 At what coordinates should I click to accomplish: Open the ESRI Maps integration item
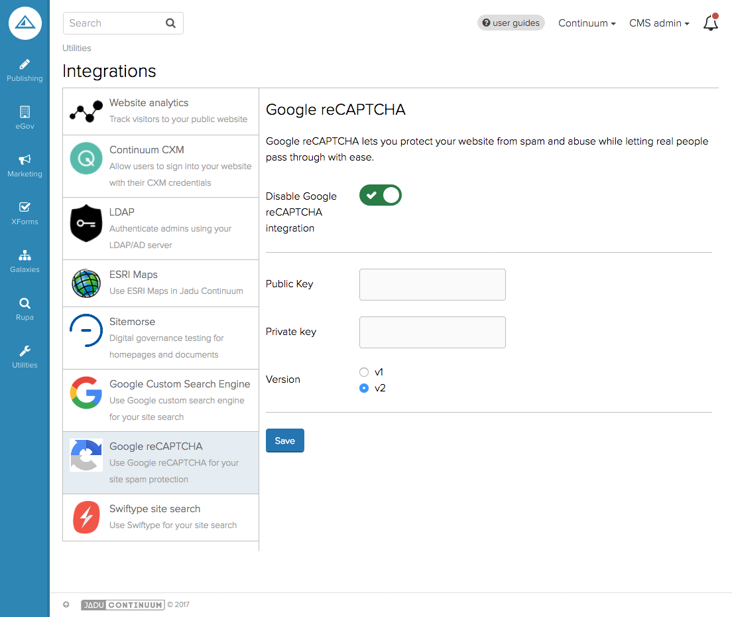click(160, 283)
